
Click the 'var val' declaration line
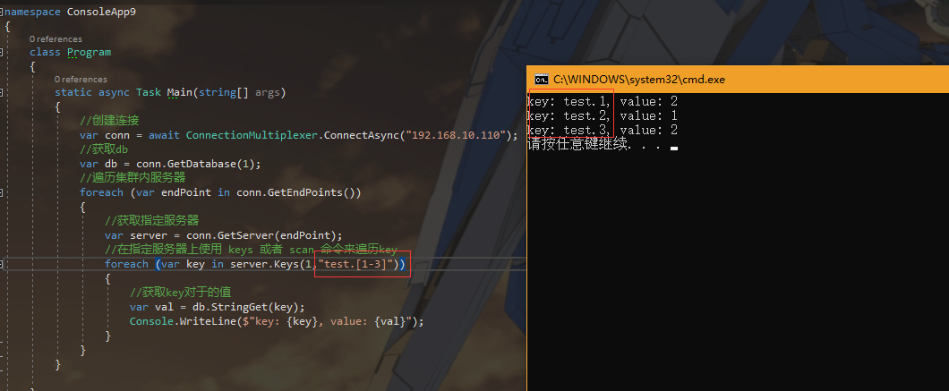tap(218, 307)
